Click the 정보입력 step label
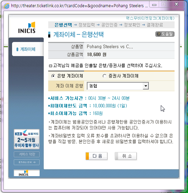Viewport: 188px width, 193px height. 87,25
